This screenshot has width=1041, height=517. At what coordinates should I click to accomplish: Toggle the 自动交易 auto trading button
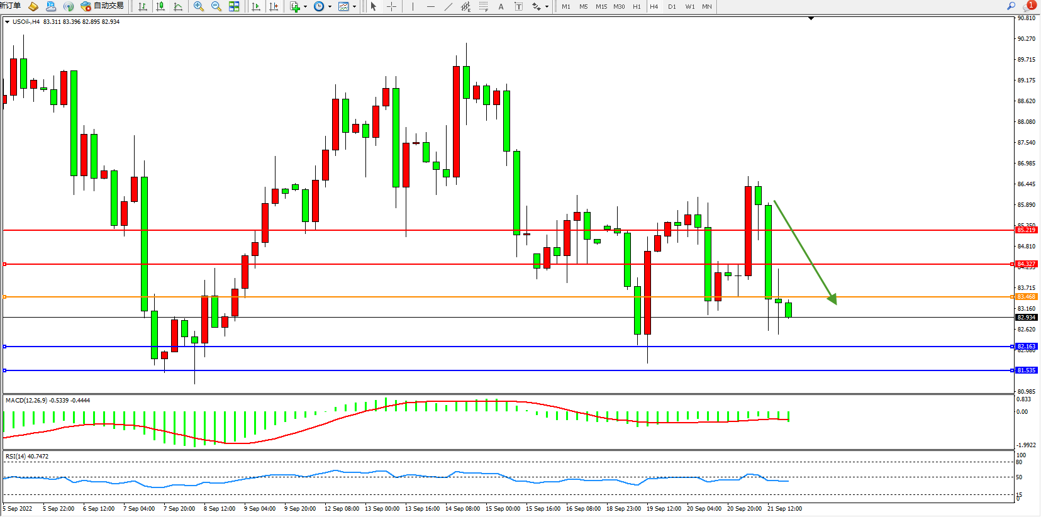[x=103, y=6]
